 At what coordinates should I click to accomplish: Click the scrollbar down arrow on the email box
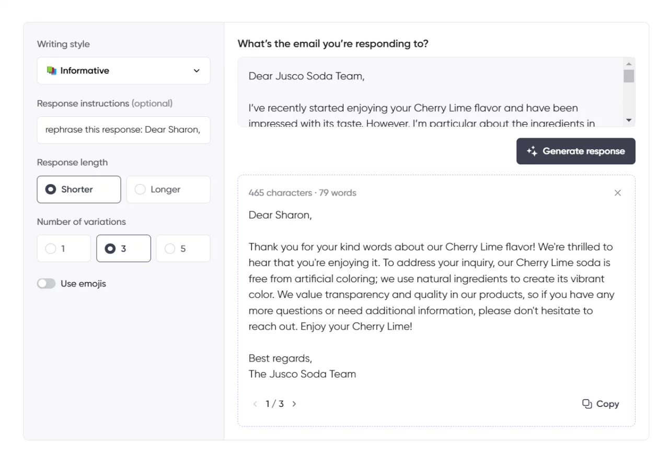tap(629, 121)
